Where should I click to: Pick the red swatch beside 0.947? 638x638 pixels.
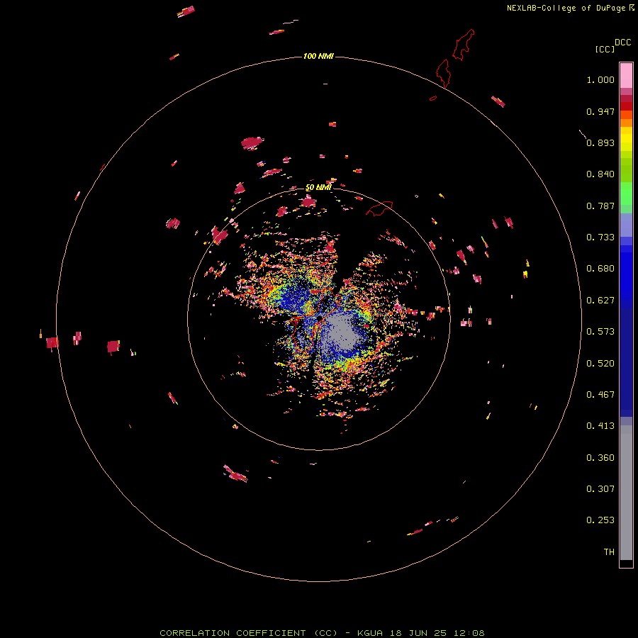tap(626, 106)
